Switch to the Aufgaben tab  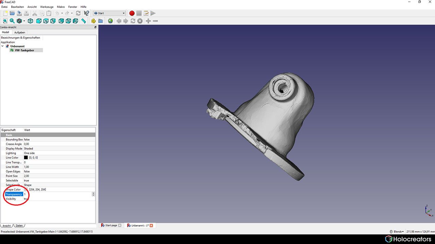(x=20, y=32)
